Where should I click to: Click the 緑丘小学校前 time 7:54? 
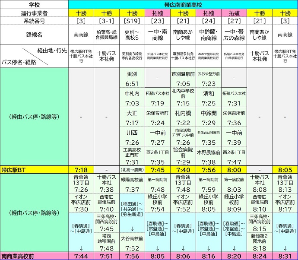point(158,209)
